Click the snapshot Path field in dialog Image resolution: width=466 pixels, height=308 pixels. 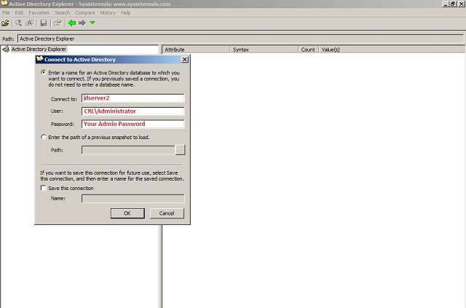coord(128,150)
